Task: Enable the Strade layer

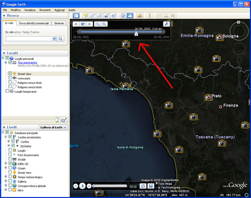Action: (x=10, y=158)
